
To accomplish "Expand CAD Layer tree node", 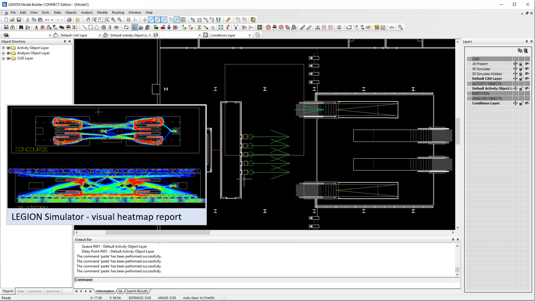I will pos(3,59).
